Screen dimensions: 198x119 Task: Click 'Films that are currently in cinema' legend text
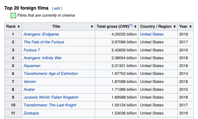(x=46, y=15)
